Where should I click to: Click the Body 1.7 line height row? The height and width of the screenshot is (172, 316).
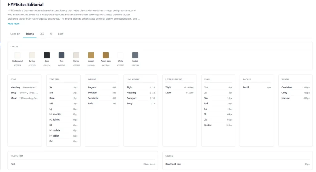(141, 104)
